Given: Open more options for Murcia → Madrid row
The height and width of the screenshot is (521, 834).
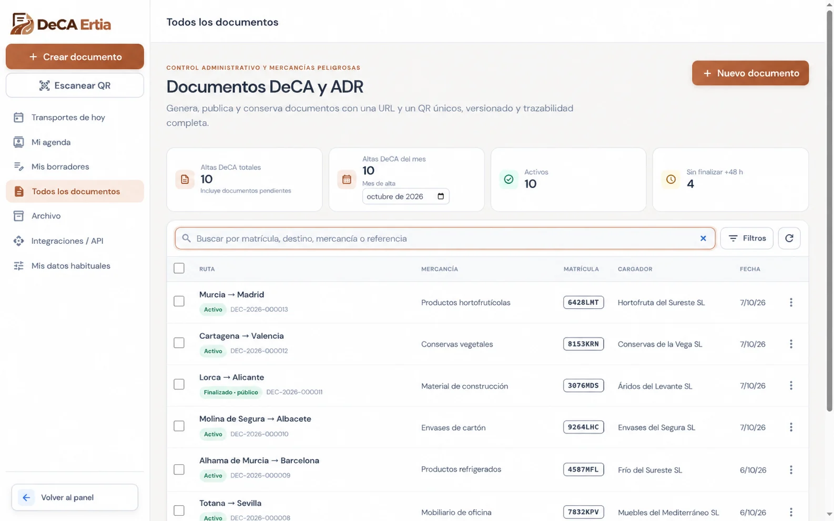Looking at the screenshot, I should 790,303.
